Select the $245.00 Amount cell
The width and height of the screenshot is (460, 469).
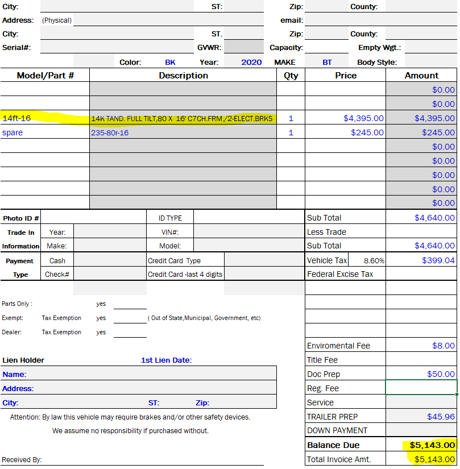tap(421, 132)
